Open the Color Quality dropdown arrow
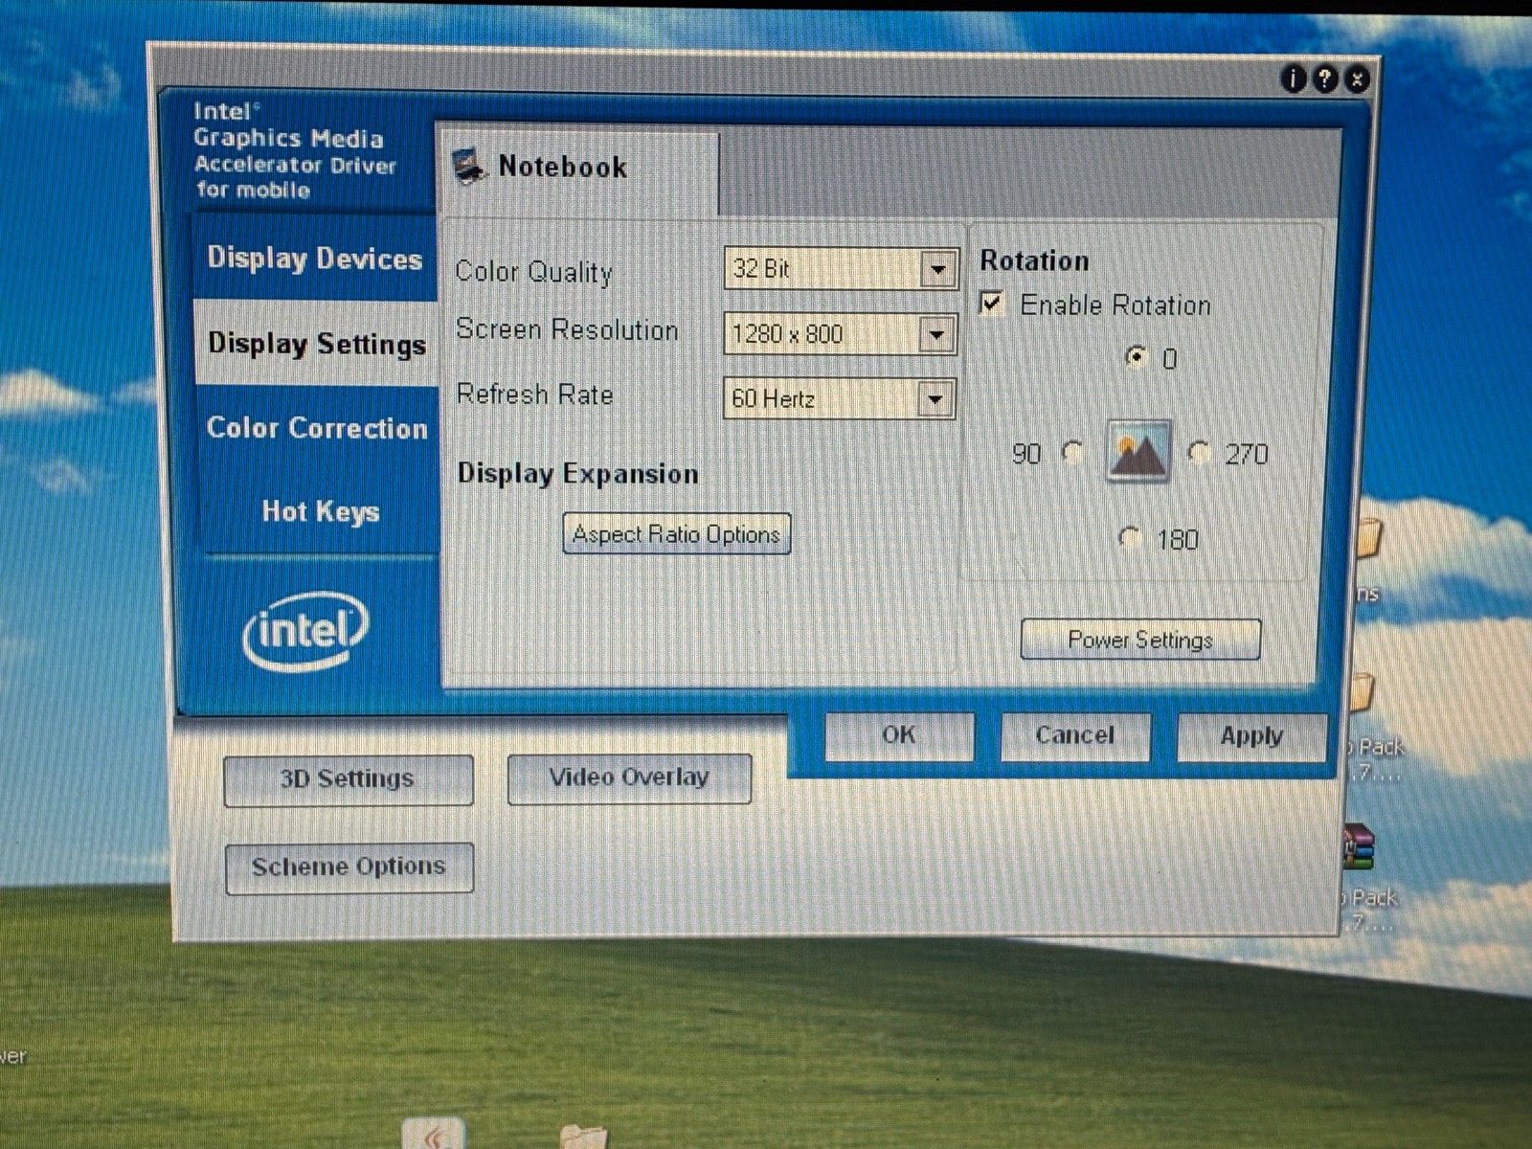The width and height of the screenshot is (1532, 1149). point(938,269)
